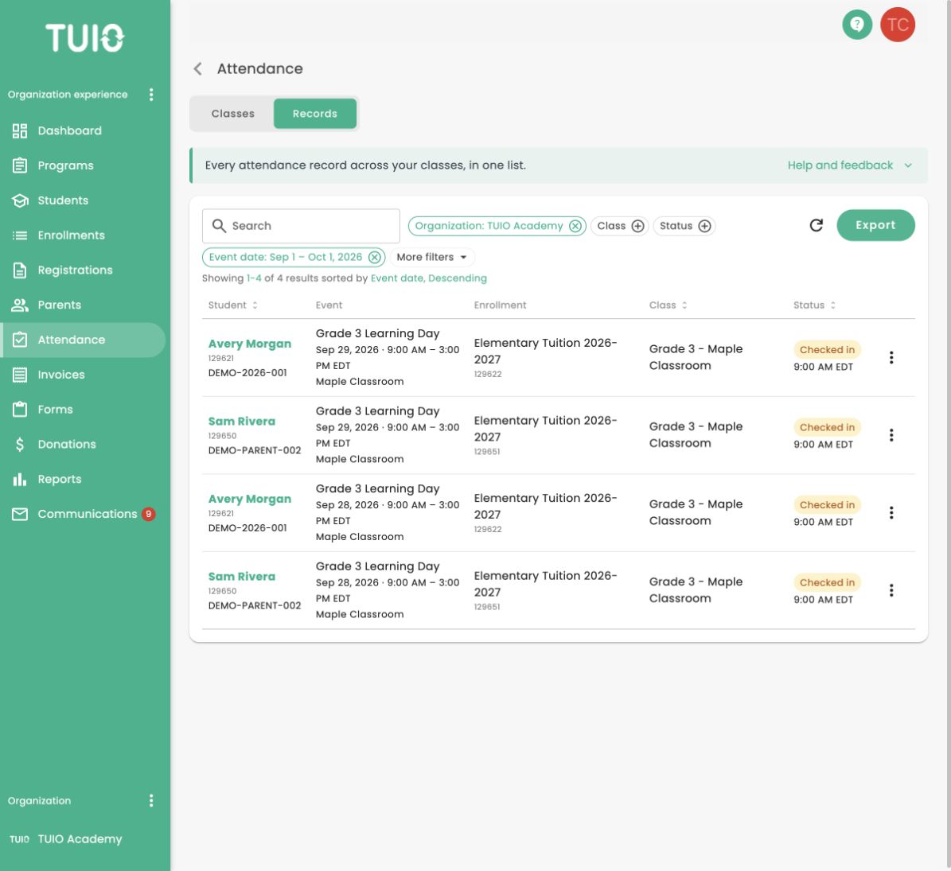The width and height of the screenshot is (951, 871).
Task: Click Checked in status for Avery Morgan Sep 28
Action: tap(827, 505)
